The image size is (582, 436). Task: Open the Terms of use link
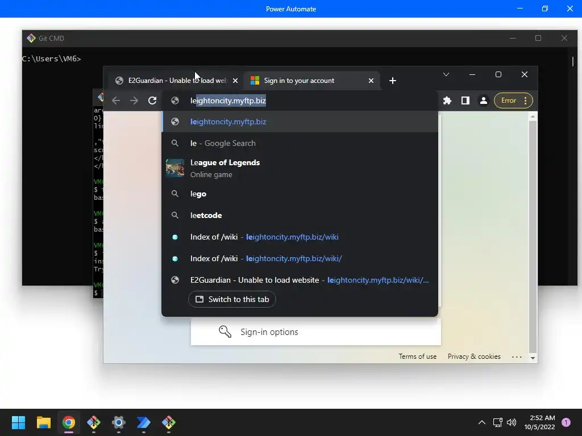pyautogui.click(x=418, y=357)
